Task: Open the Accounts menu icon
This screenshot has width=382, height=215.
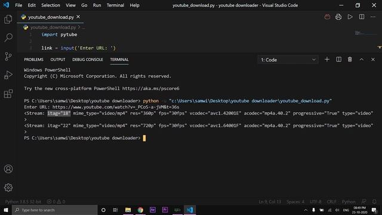Action: coord(8,168)
